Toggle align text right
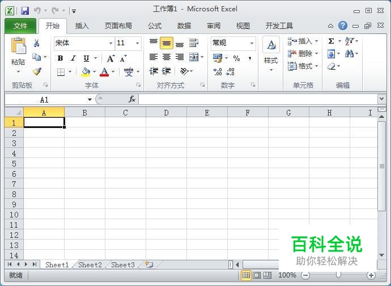Screen dimensions: 391x286 180,57
